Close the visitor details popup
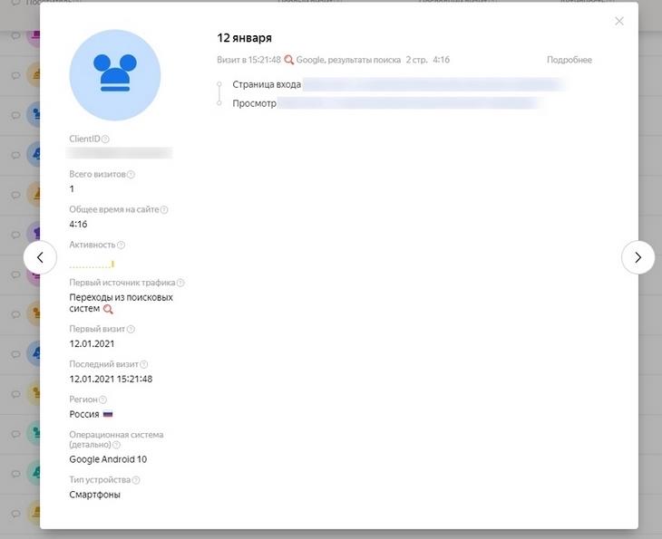The width and height of the screenshot is (662, 539). coord(619,21)
